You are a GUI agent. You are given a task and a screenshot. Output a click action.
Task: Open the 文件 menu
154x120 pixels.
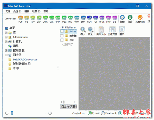coord(8,11)
